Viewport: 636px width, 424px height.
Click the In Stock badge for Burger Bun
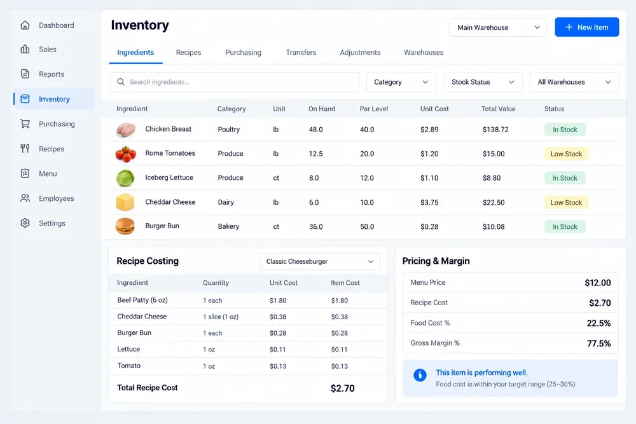[565, 226]
